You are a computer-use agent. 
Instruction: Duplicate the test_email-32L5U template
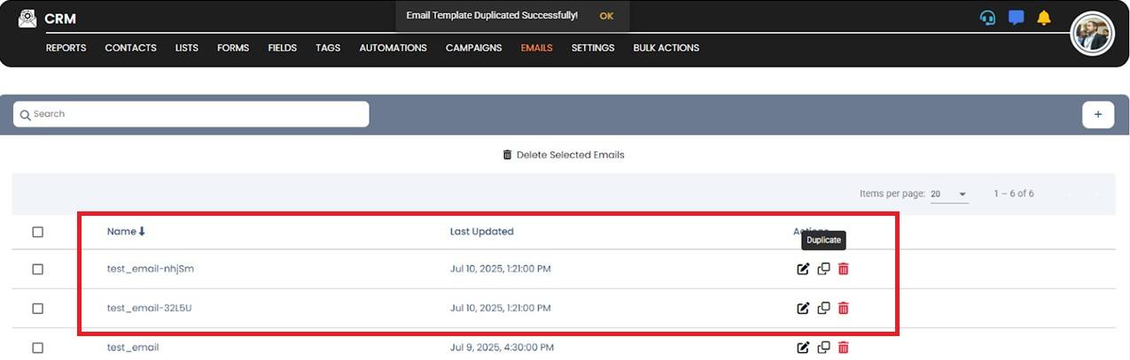pos(823,308)
